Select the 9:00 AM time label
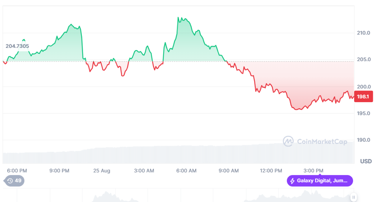 (x=228, y=171)
